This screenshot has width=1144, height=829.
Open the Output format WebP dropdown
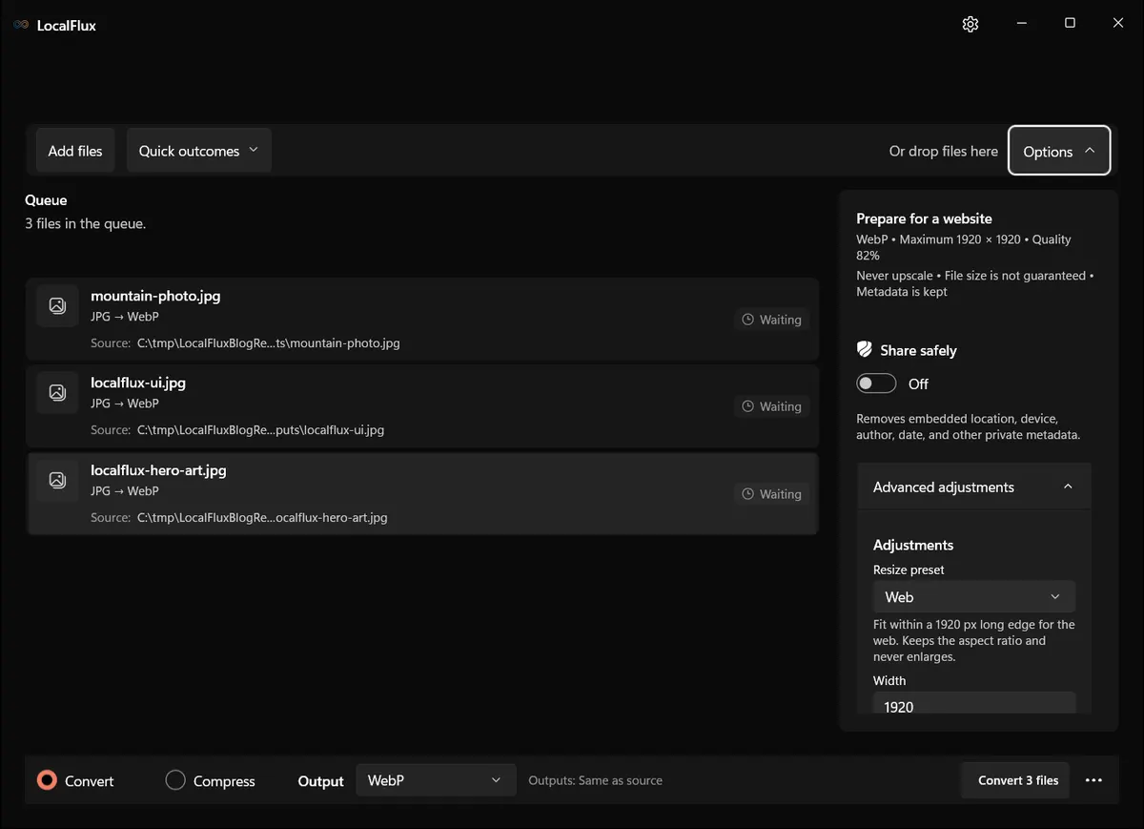(436, 780)
